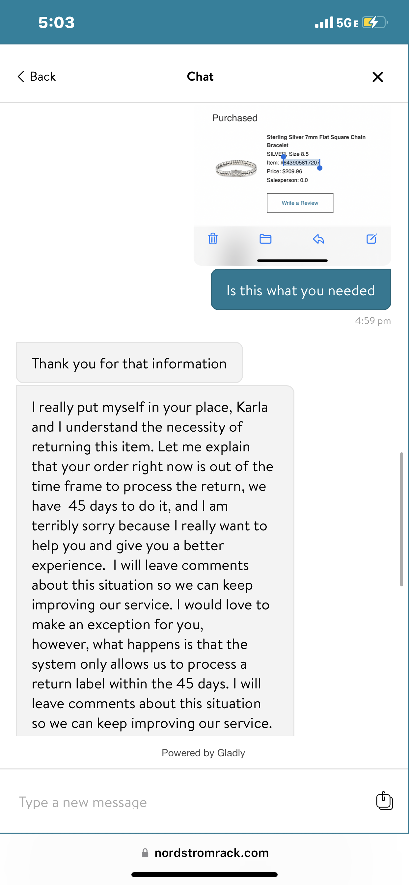Viewport: 409px width, 885px height.
Task: Save the screenshot via the folder icon
Action: point(265,239)
